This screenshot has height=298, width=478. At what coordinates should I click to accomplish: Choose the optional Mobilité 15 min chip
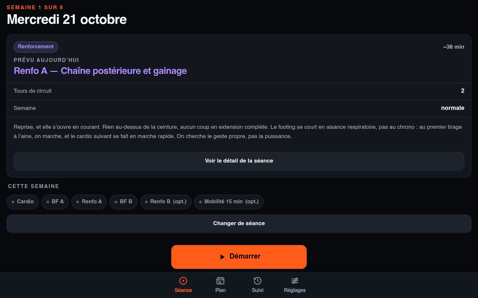click(x=229, y=202)
